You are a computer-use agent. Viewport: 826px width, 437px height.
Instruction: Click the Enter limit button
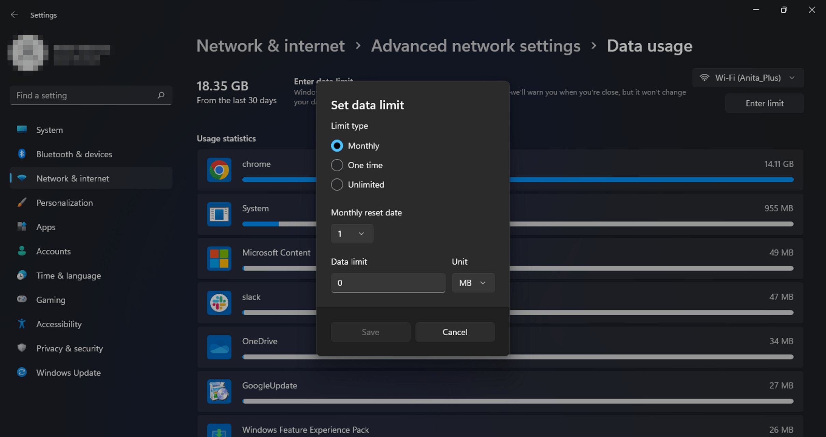[x=764, y=103]
